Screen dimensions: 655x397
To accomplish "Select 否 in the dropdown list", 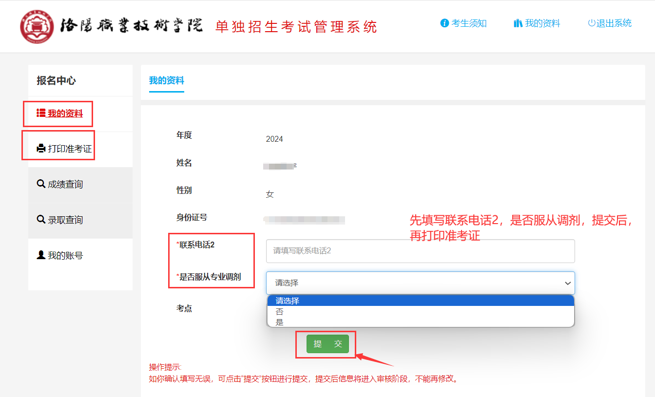I will pyautogui.click(x=280, y=312).
